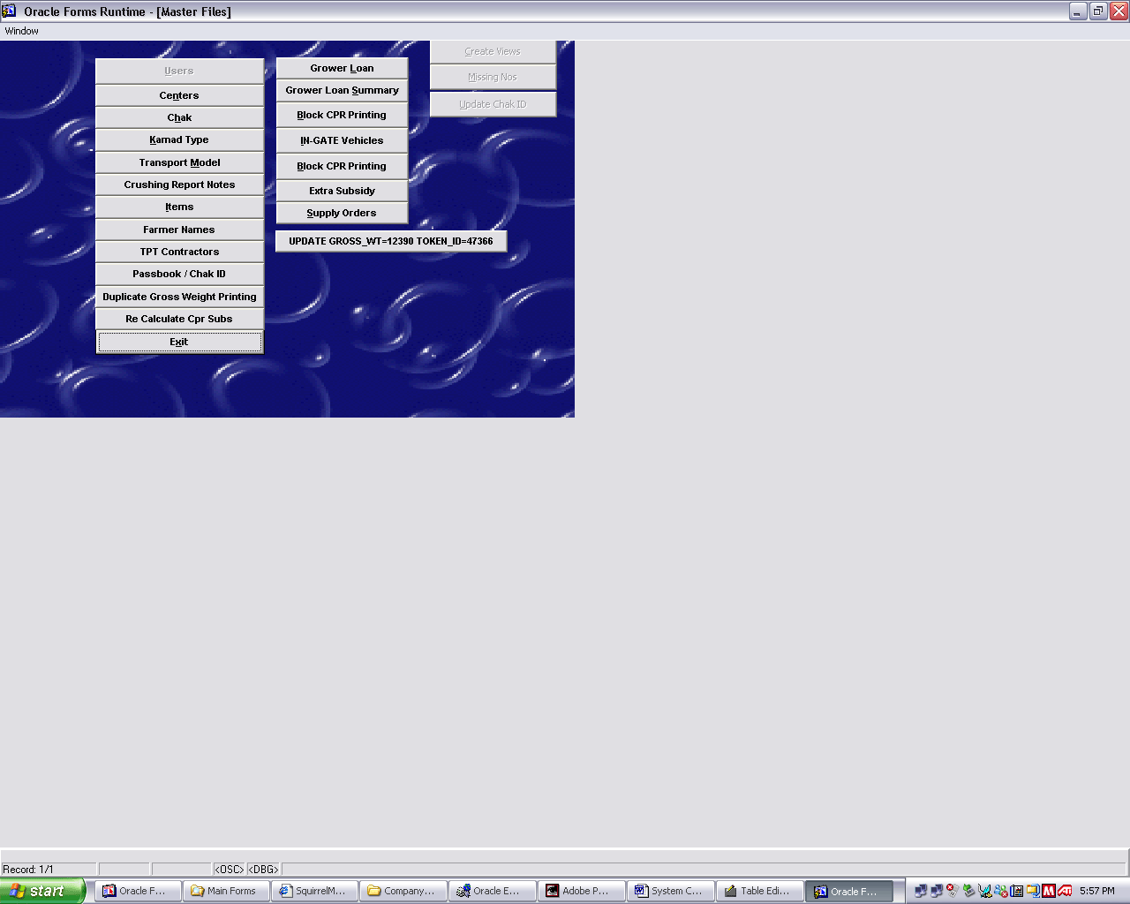Switch to System C… Word document
1130x904 pixels.
(x=670, y=891)
